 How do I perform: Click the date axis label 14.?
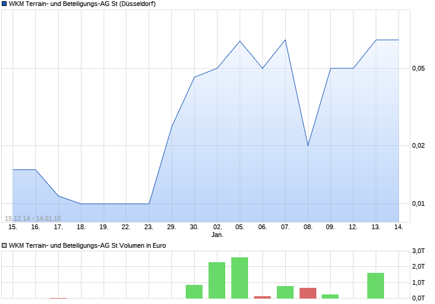398,227
